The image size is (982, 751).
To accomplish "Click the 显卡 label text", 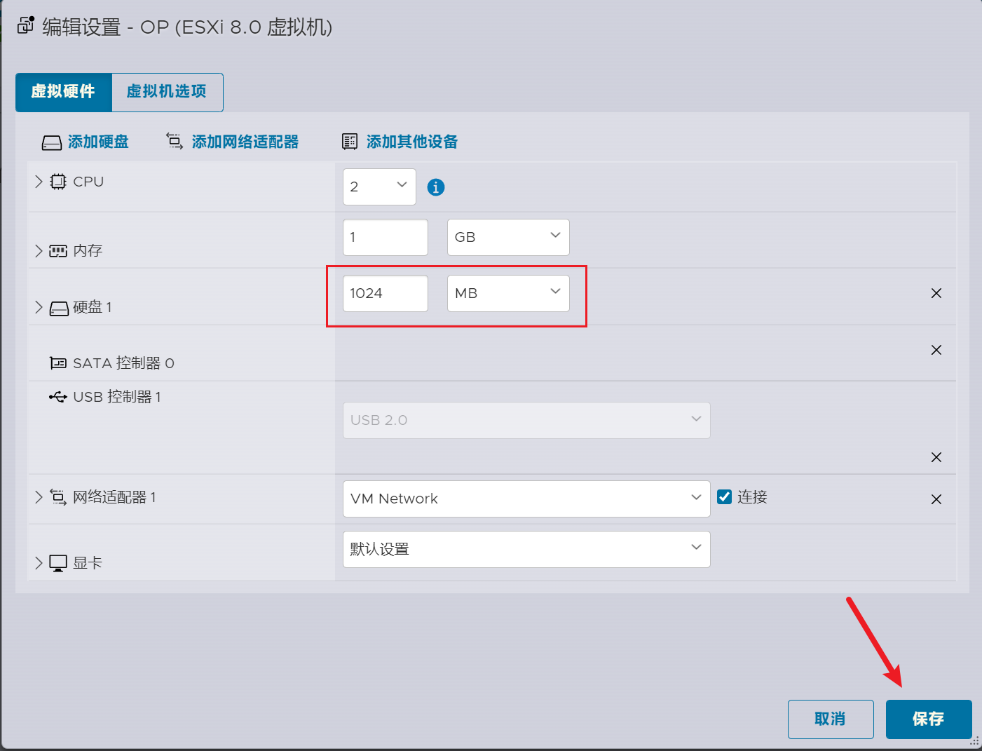I will click(x=88, y=563).
